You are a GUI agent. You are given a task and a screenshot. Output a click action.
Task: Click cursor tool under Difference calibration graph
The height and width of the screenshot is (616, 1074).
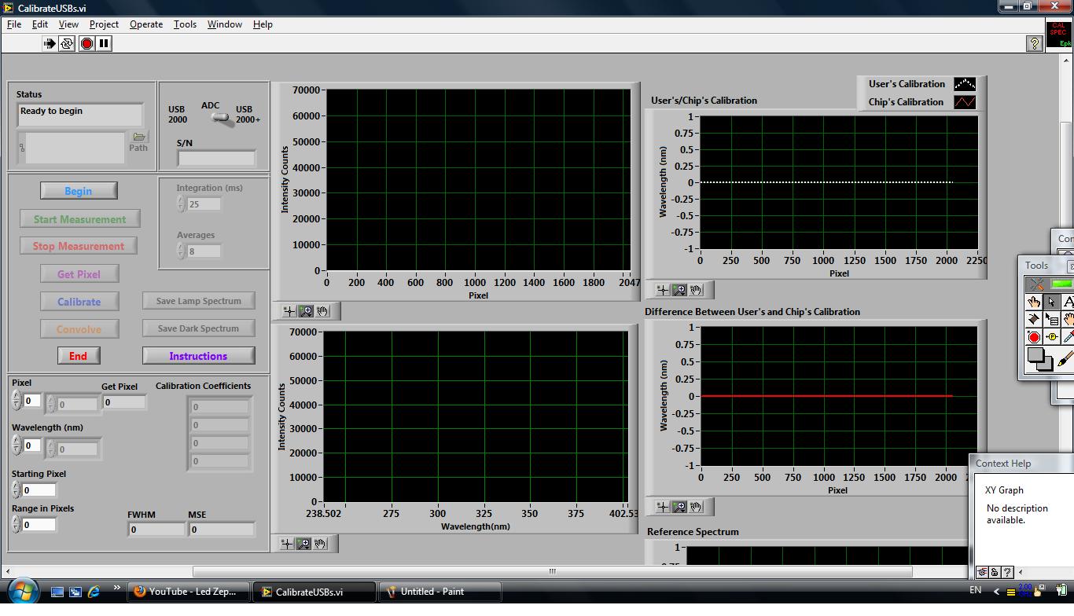click(x=663, y=507)
